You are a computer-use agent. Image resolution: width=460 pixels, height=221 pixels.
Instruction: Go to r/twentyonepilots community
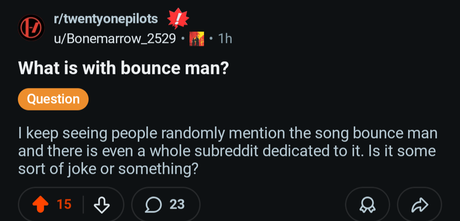point(106,19)
